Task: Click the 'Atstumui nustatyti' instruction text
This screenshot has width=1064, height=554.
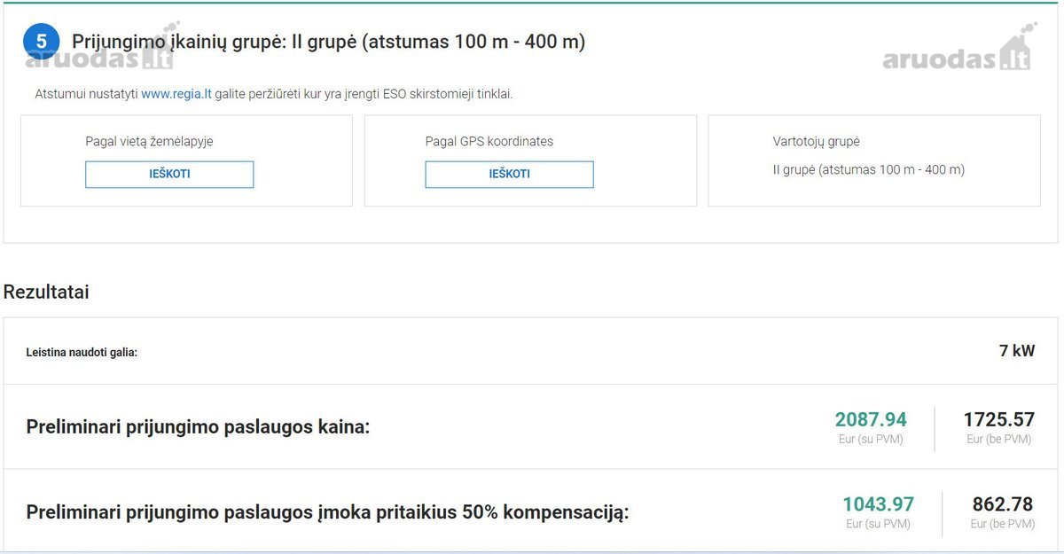Action: coord(273,93)
